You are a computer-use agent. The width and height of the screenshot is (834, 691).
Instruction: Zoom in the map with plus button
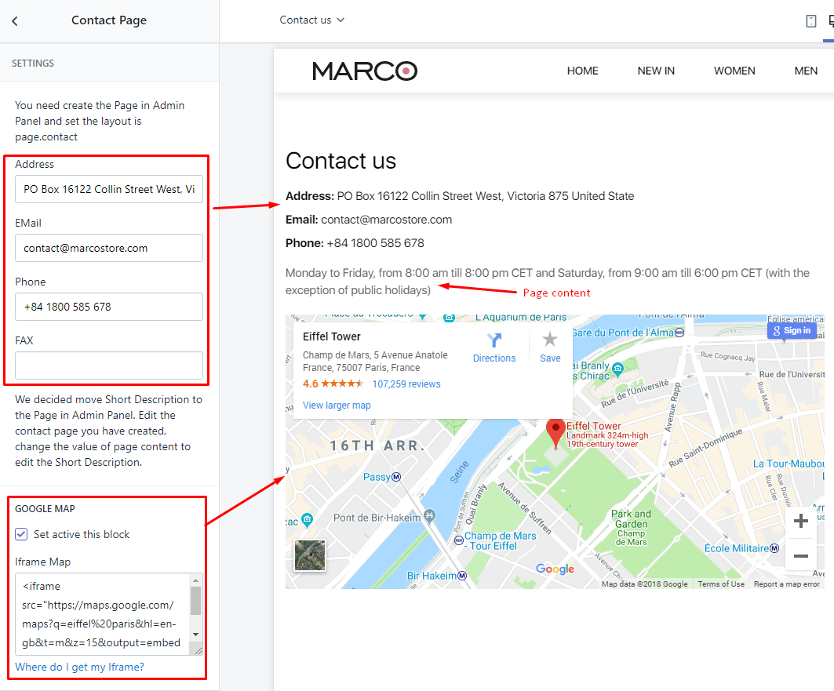(x=800, y=521)
